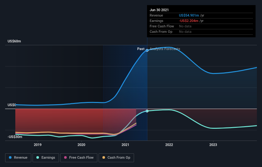Toggle the Earnings series in the legend

46,158
